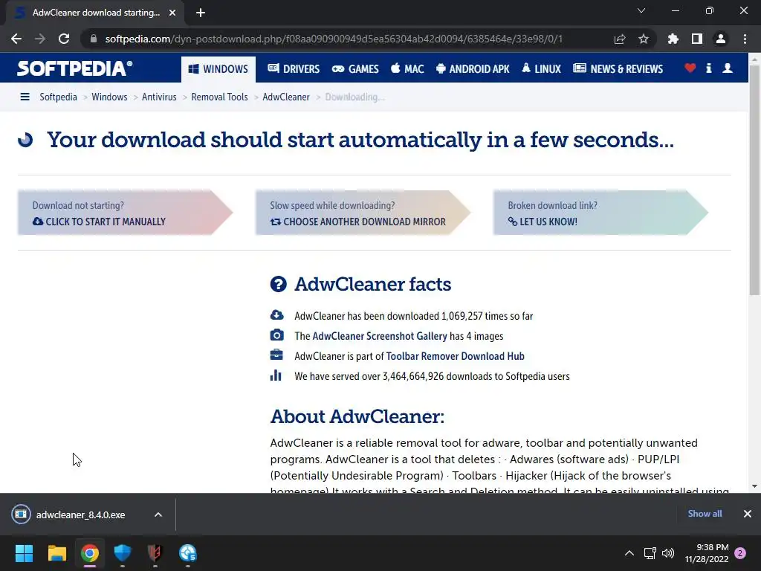Open the red shield taskbar app

click(x=155, y=553)
